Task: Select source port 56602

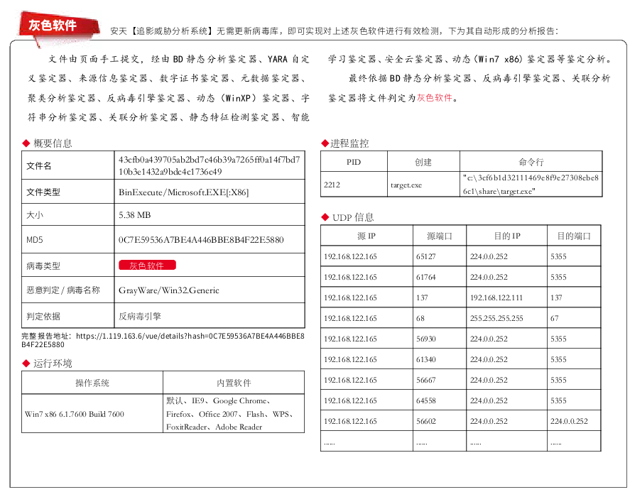Action: point(426,421)
